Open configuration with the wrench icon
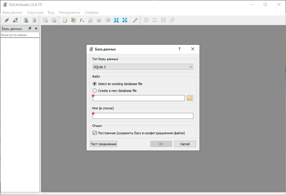This screenshot has height=195, width=286. pyautogui.click(x=135, y=20)
